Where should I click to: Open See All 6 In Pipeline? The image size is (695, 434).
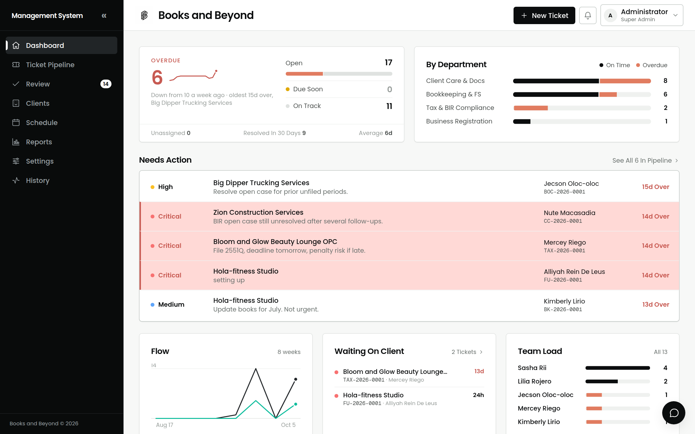click(645, 160)
